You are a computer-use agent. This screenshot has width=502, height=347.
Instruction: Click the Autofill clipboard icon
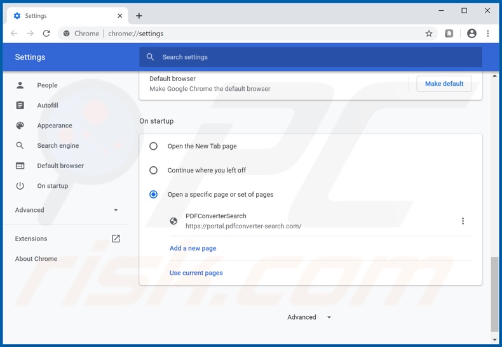[x=20, y=105]
